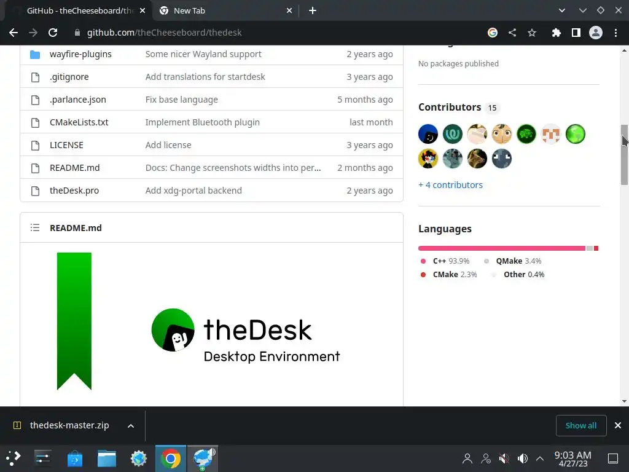
Task: Open the bright green ball contributor avatar
Action: 575,134
